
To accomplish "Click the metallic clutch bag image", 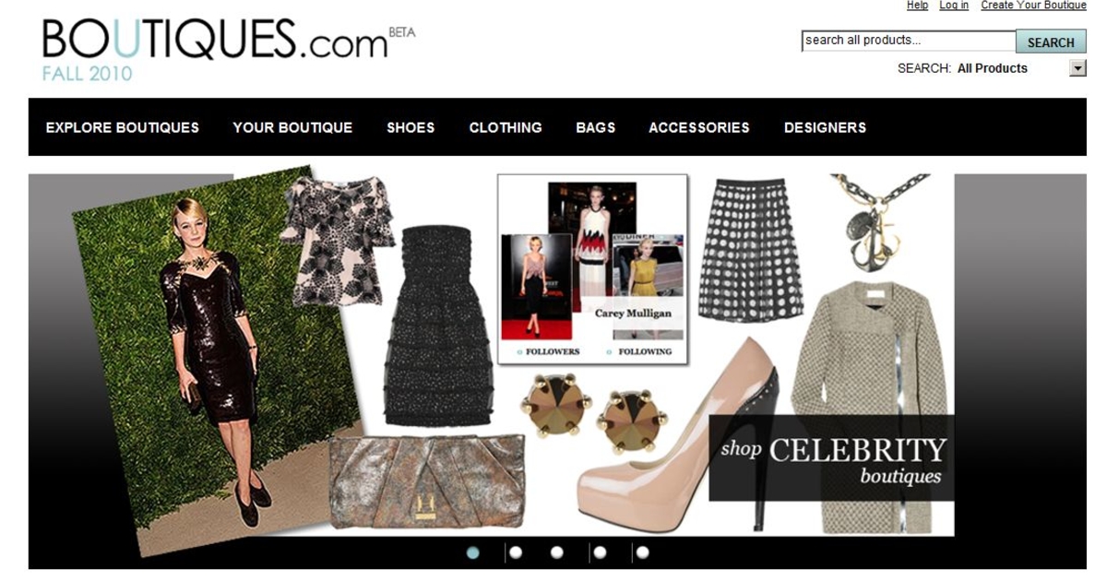I will point(426,480).
